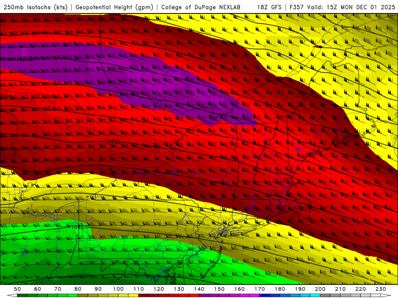Image resolution: width=398 pixels, height=298 pixels.
Task: Click the right arrow end of the color bar
Action: click(x=386, y=296)
